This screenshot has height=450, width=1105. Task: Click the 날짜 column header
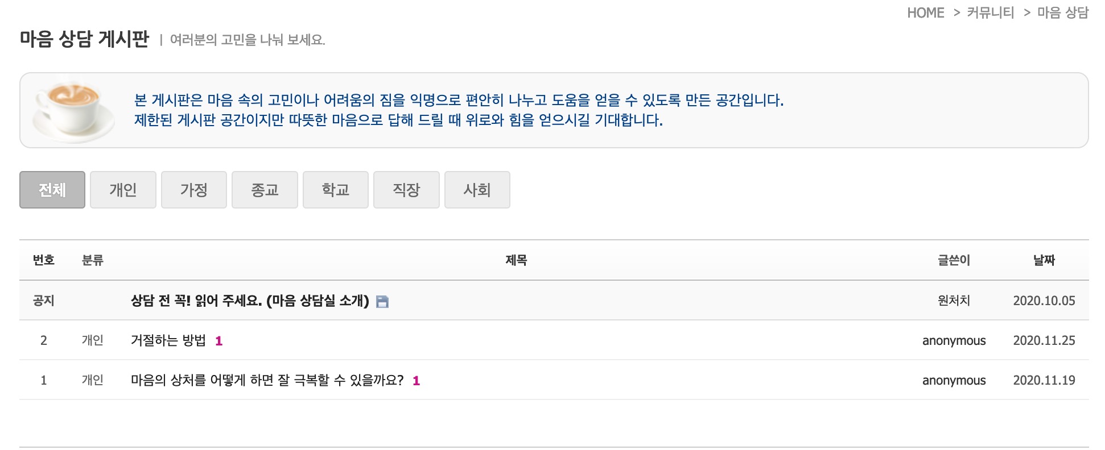click(x=1044, y=260)
